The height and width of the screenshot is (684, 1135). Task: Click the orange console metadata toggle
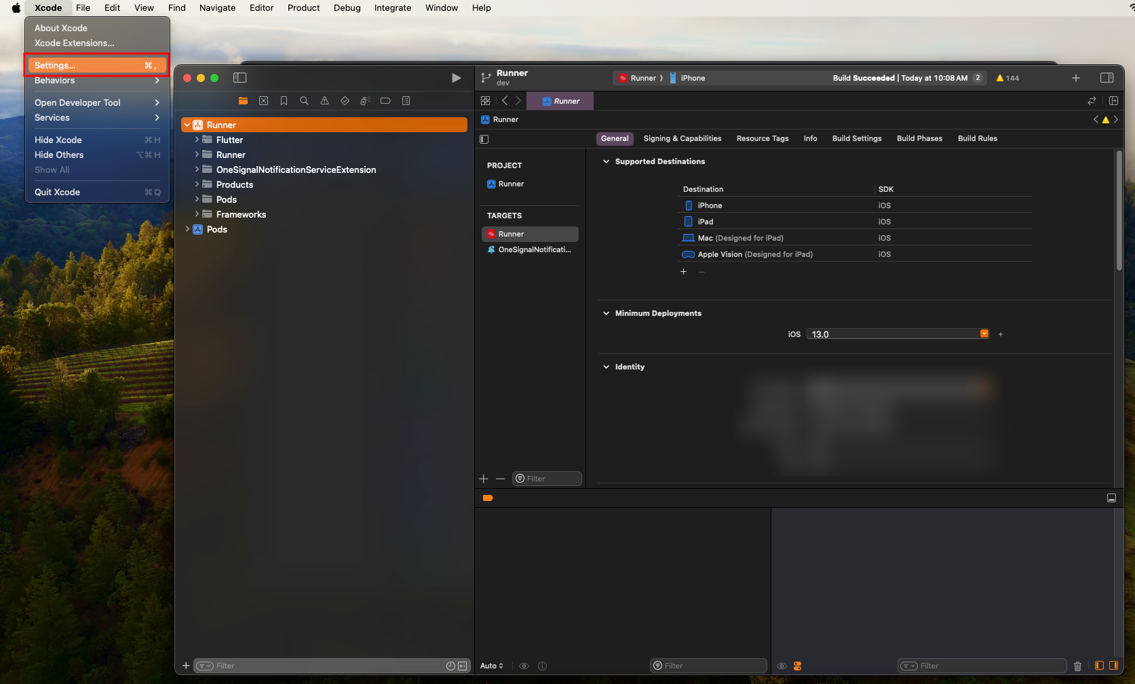click(798, 666)
